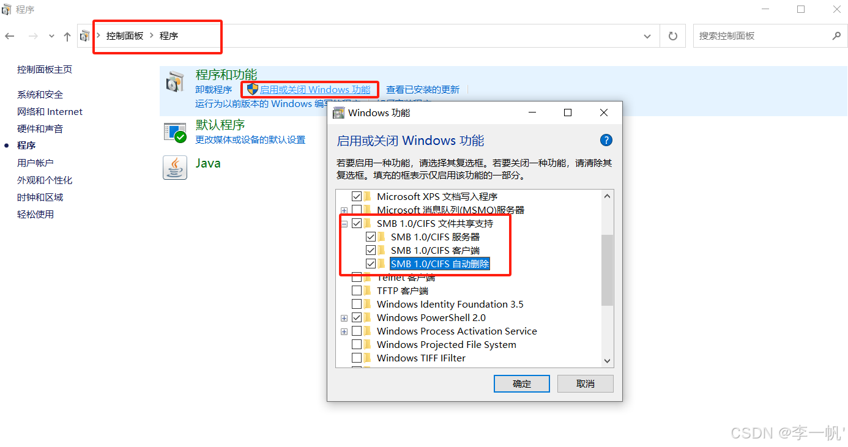Go up one level with up arrow
This screenshot has width=848, height=447.
pyautogui.click(x=67, y=36)
